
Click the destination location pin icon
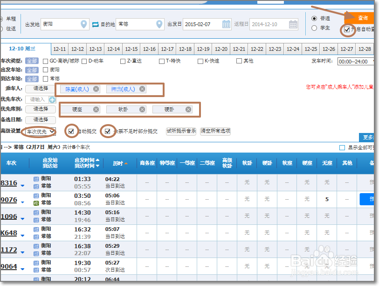coord(159,24)
